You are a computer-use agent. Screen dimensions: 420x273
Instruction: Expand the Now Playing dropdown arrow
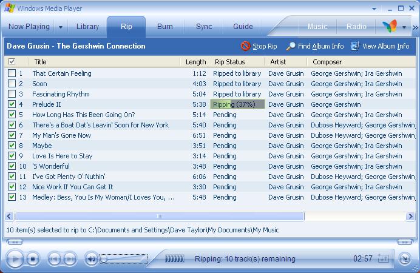click(x=61, y=27)
